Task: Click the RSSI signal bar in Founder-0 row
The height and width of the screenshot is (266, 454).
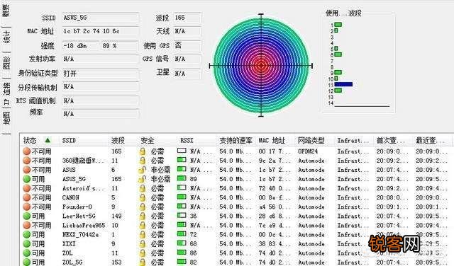Action: click(182, 206)
